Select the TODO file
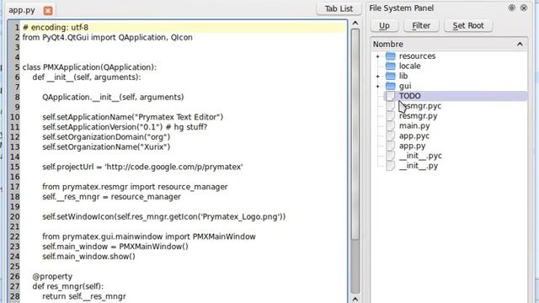 pos(410,96)
